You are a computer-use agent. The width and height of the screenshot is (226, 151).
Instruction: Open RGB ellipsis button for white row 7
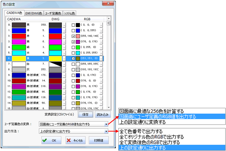click(x=101, y=64)
